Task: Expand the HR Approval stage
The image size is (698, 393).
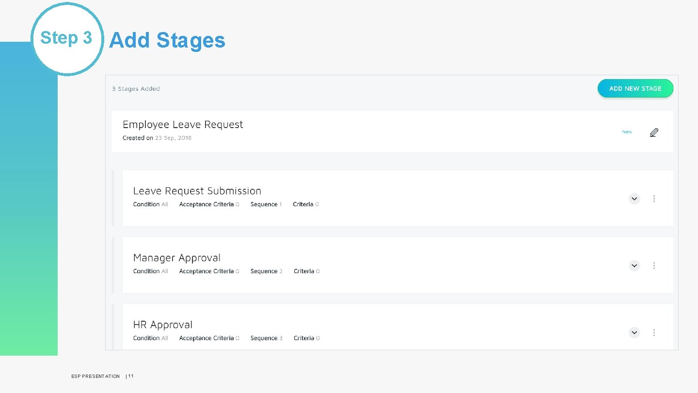Action: coord(634,332)
